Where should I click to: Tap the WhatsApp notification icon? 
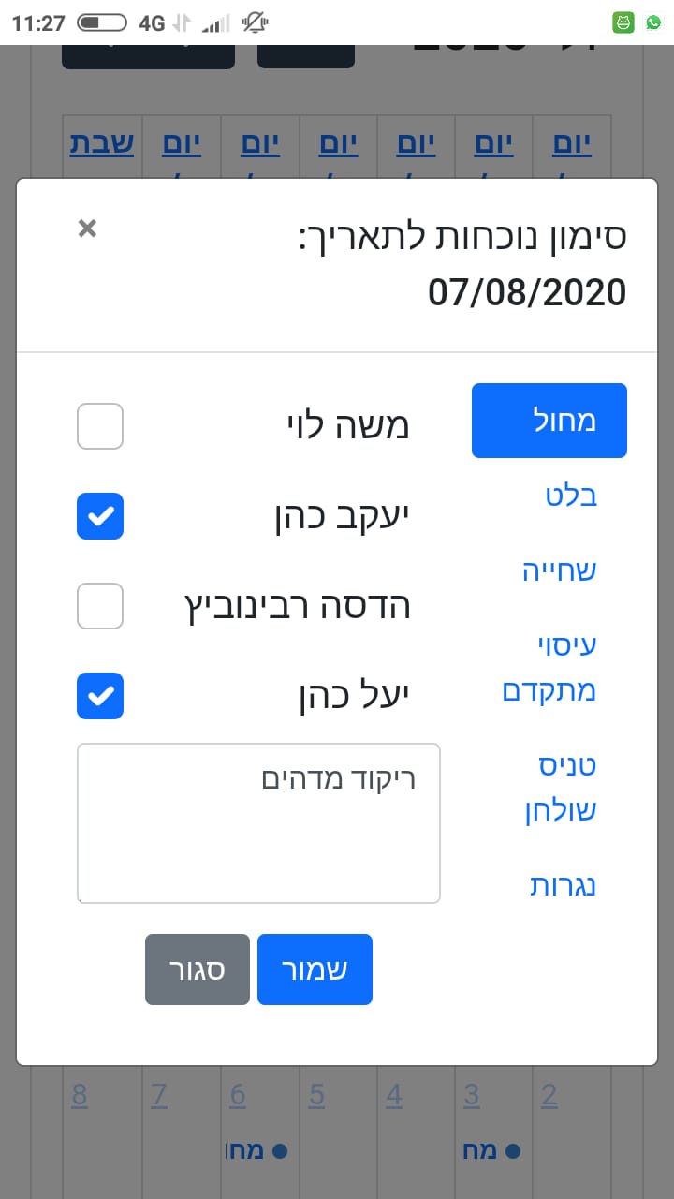652,23
